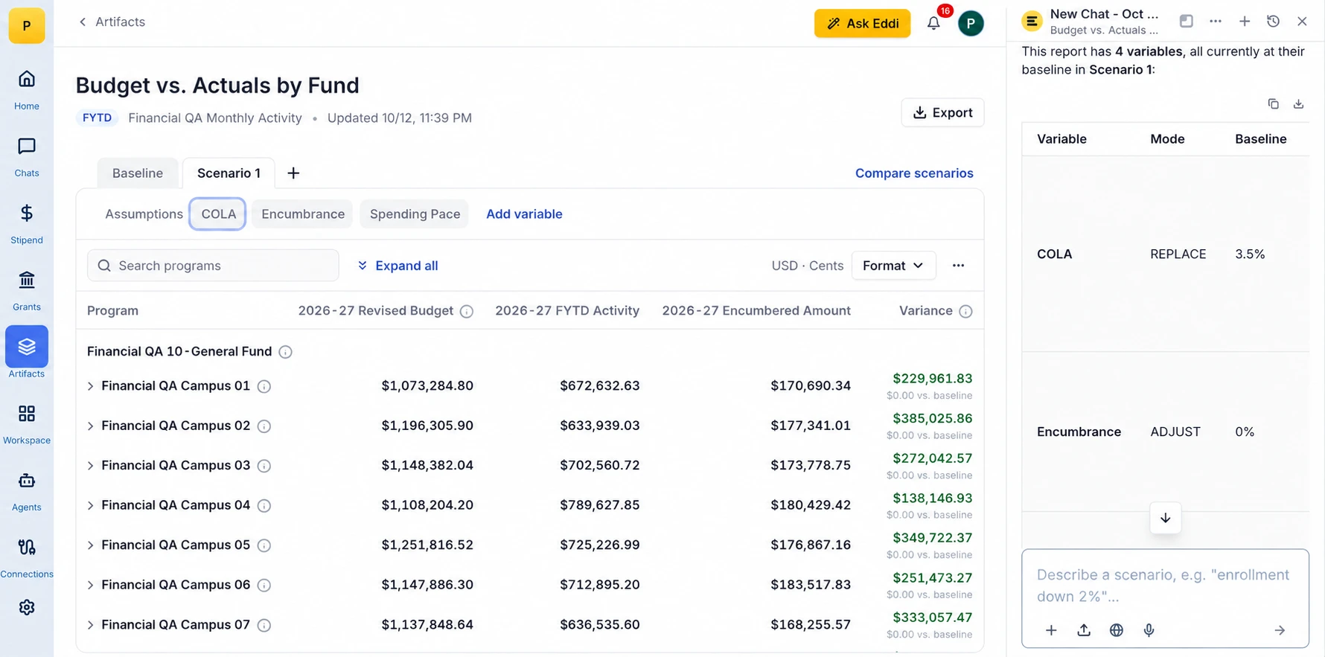Show info for Financial QA Campus 04
The height and width of the screenshot is (657, 1325).
pyautogui.click(x=264, y=505)
